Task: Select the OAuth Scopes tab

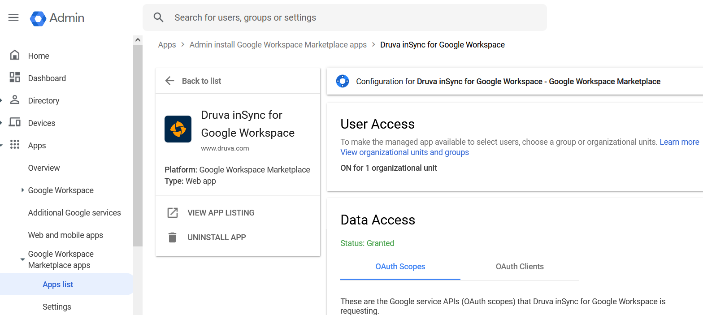Action: click(400, 267)
